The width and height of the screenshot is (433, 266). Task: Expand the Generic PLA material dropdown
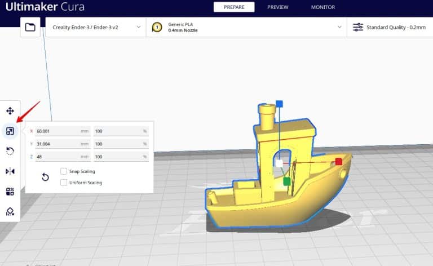246,27
